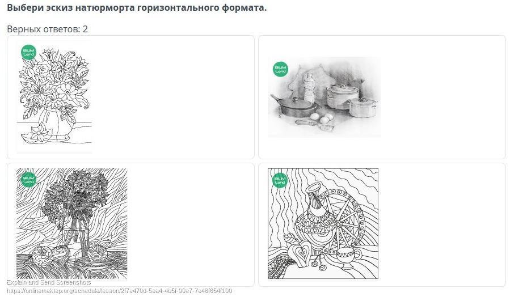This screenshot has height=301, width=510.
Task: Click the 'Верных ответов: 2' label
Action: [47, 29]
